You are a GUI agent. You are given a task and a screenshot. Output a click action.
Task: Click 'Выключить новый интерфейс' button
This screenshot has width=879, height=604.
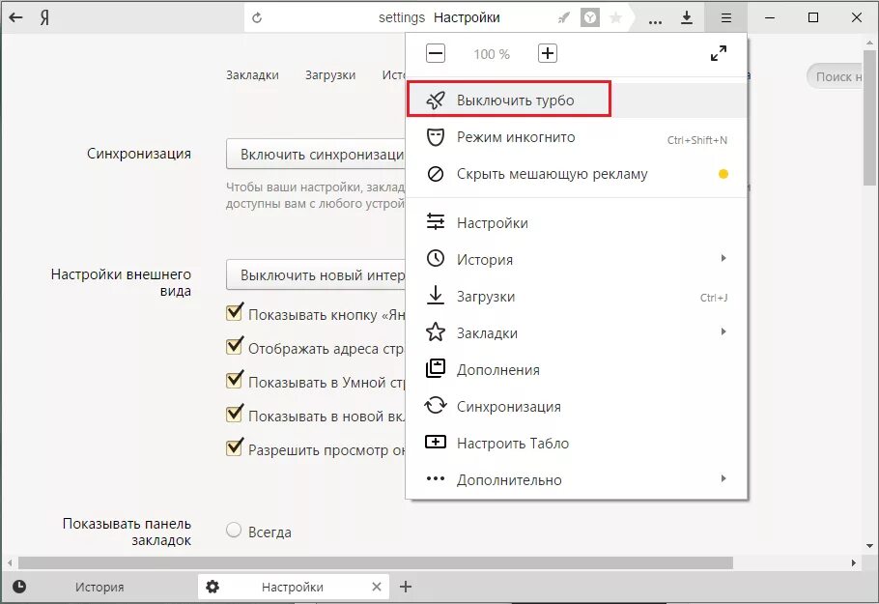[316, 274]
